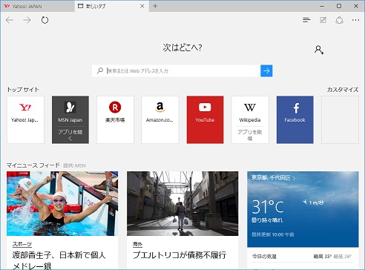
Task: Open headline プエルトリコが債務不履行
Action: (x=180, y=255)
